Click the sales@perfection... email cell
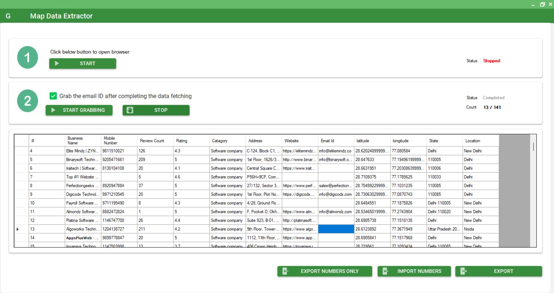The image size is (554, 293). tap(336, 186)
